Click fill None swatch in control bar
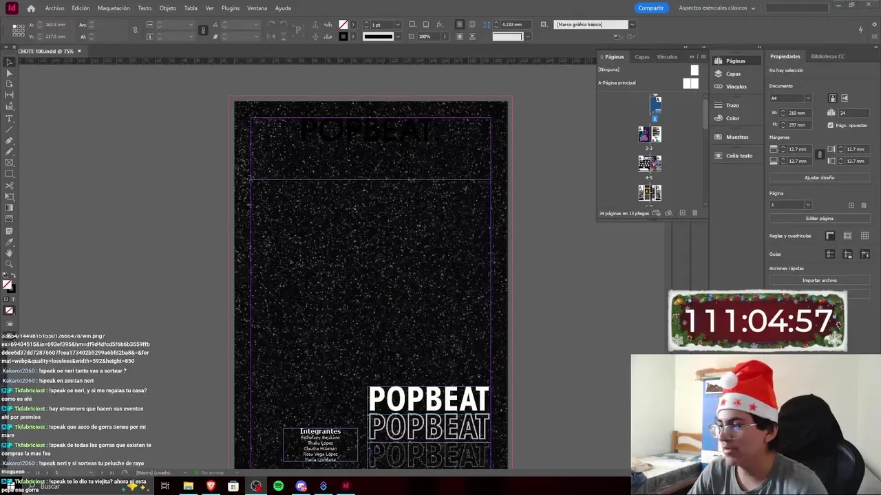Screen dimensions: 881x495 (343, 25)
